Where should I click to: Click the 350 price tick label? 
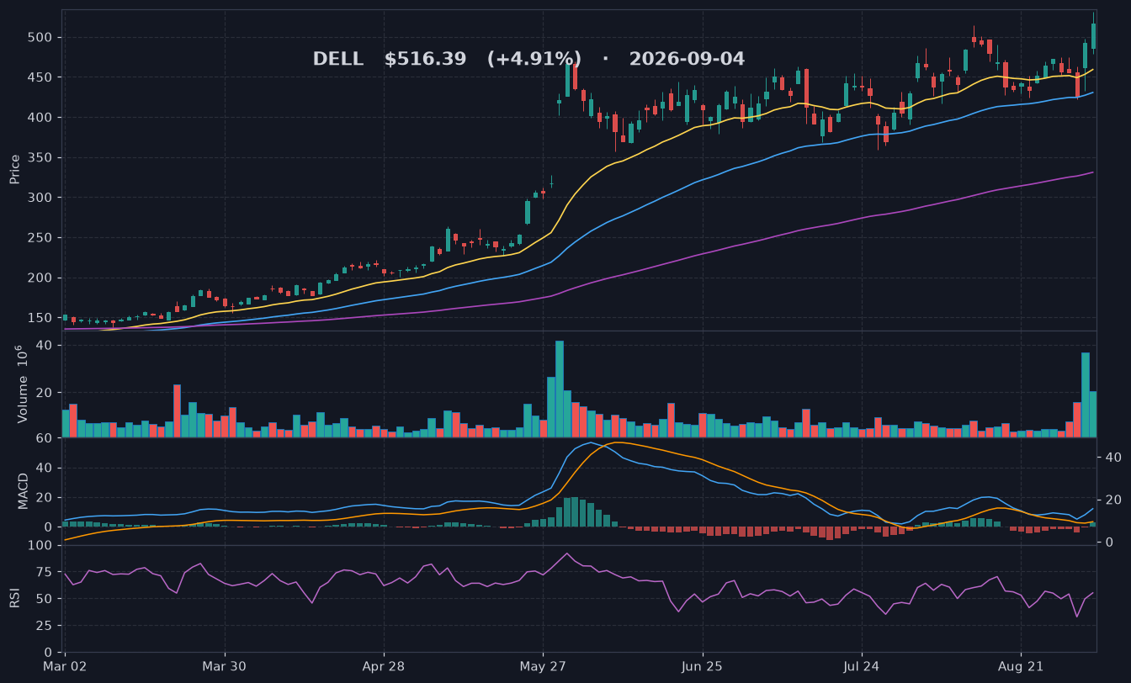tap(41, 158)
